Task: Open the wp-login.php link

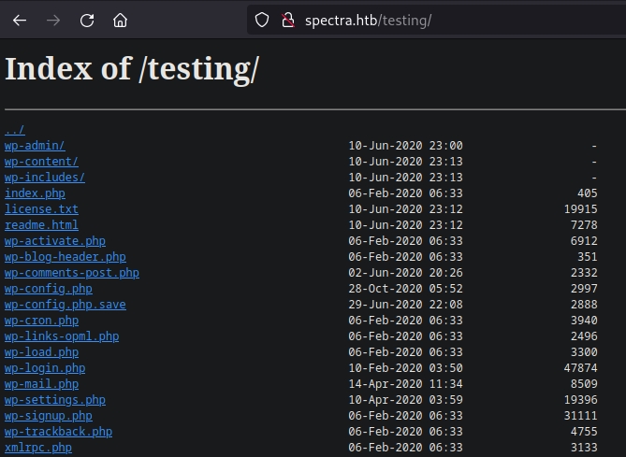Action: tap(44, 368)
